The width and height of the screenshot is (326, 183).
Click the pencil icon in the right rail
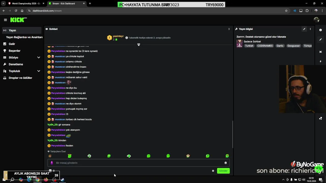tap(320, 39)
